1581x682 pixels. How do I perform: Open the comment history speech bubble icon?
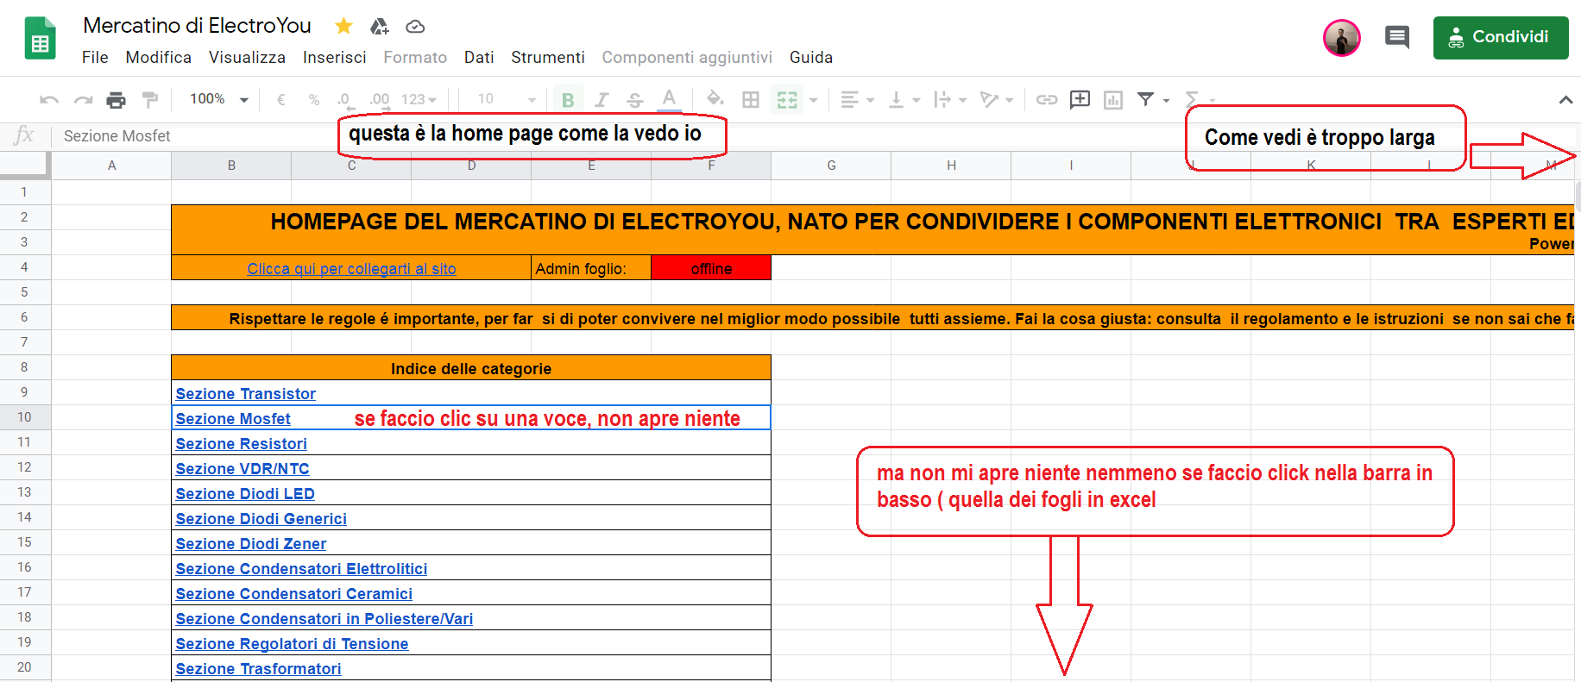coord(1396,37)
